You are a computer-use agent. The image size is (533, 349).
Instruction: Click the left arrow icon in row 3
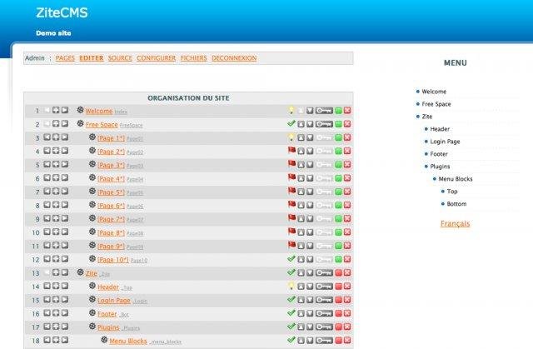pyautogui.click(x=47, y=137)
